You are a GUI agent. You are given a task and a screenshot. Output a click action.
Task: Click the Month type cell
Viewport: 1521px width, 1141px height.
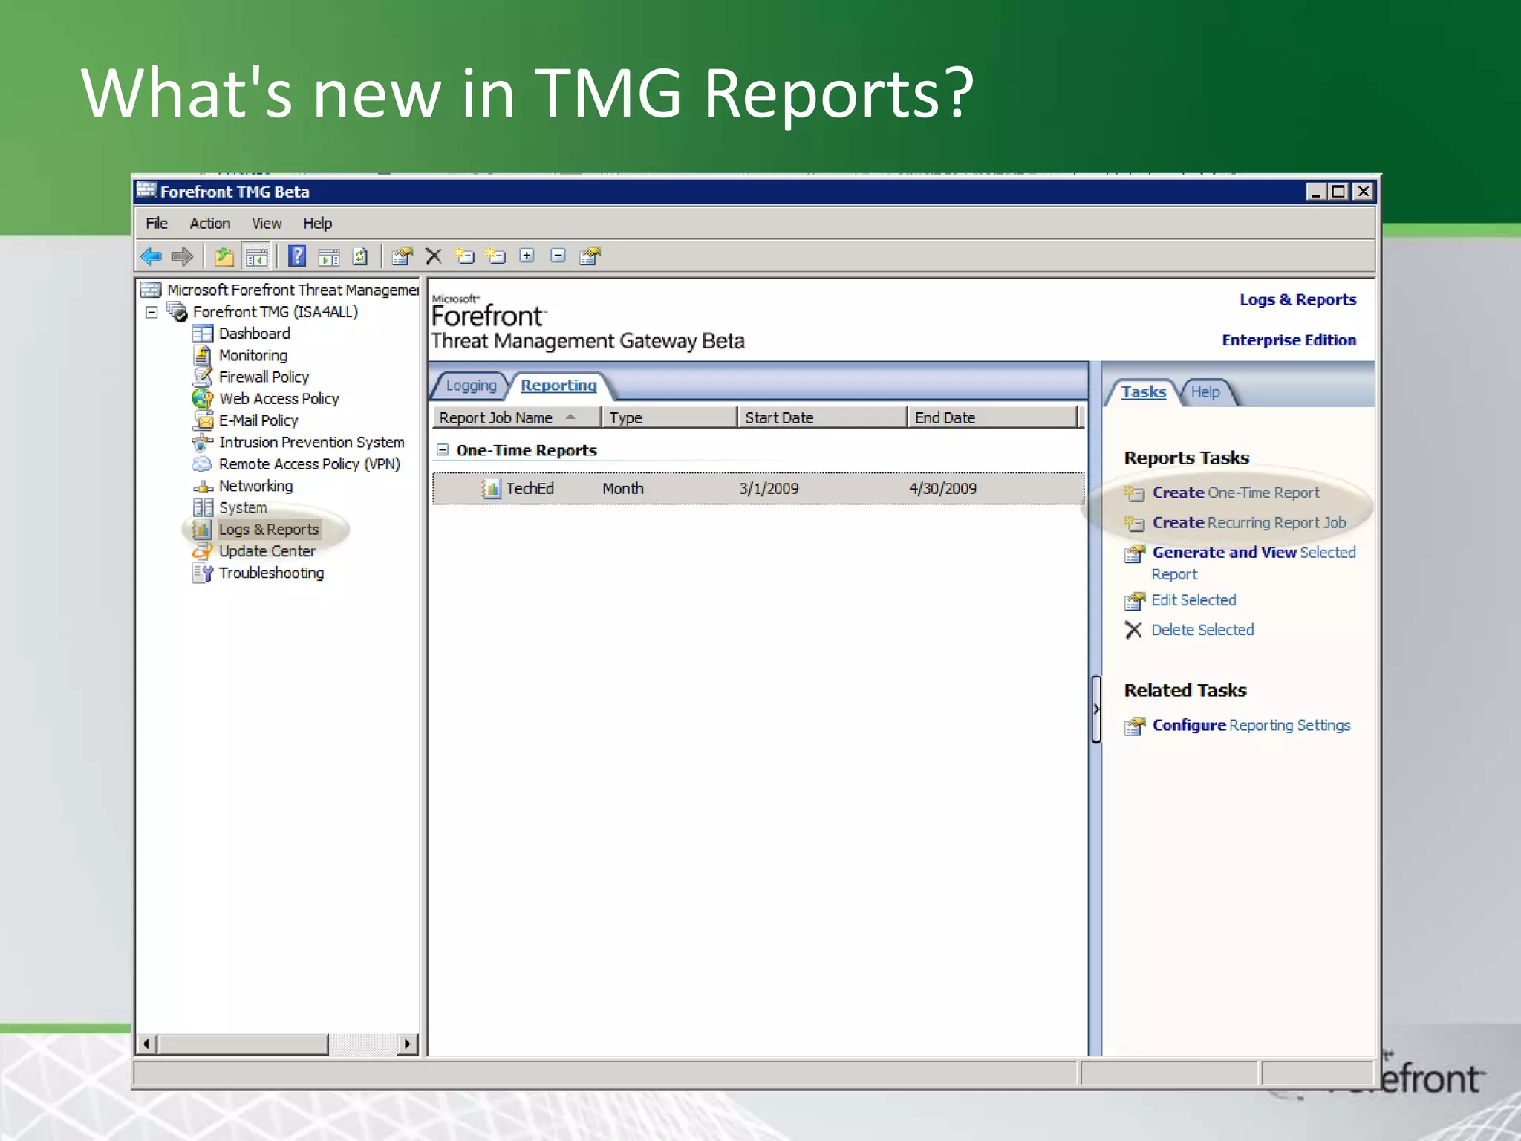623,489
